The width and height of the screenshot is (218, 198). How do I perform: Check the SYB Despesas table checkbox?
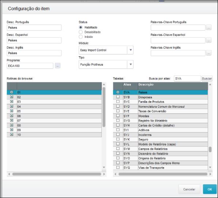118,97
